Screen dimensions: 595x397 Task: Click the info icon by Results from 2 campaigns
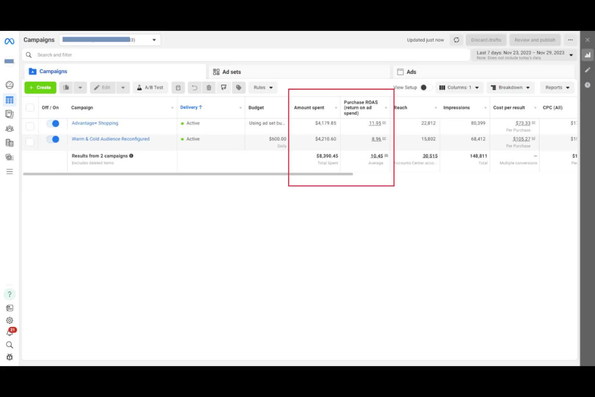point(131,156)
